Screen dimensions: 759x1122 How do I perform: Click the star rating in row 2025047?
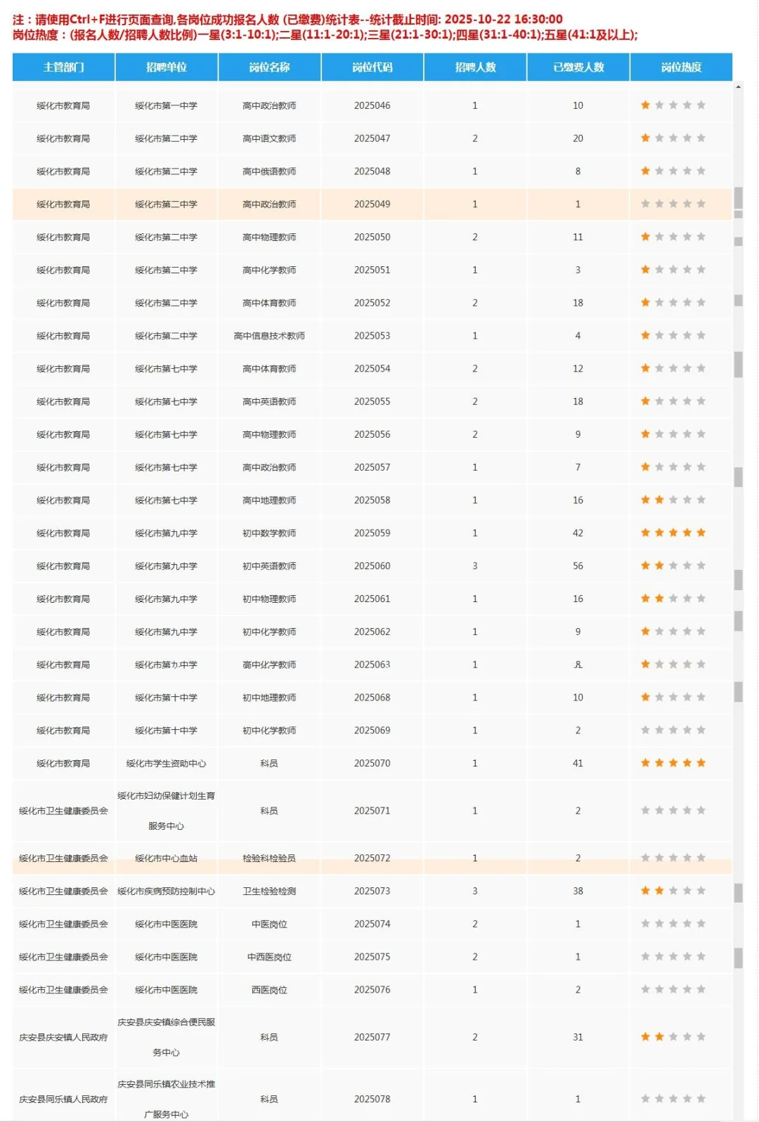point(673,138)
